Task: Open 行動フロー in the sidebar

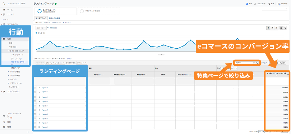Action: tap(13, 47)
